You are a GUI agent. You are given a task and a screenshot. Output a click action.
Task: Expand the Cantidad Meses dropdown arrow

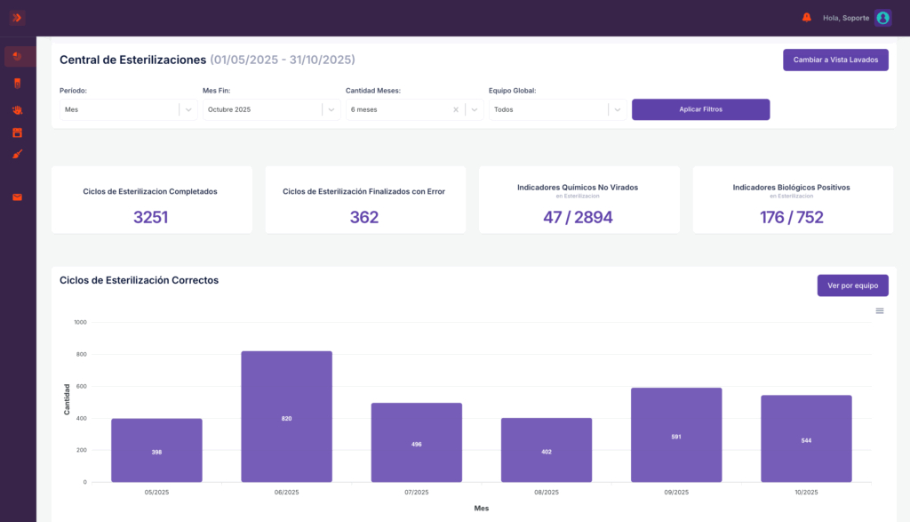[475, 109]
